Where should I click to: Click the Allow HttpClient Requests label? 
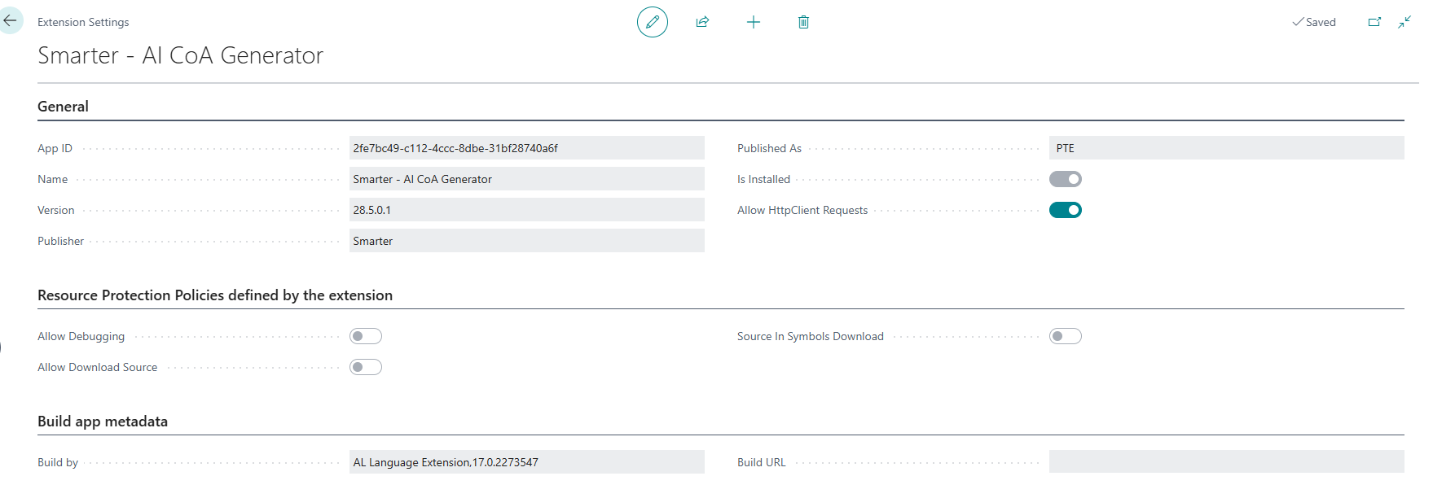[802, 210]
